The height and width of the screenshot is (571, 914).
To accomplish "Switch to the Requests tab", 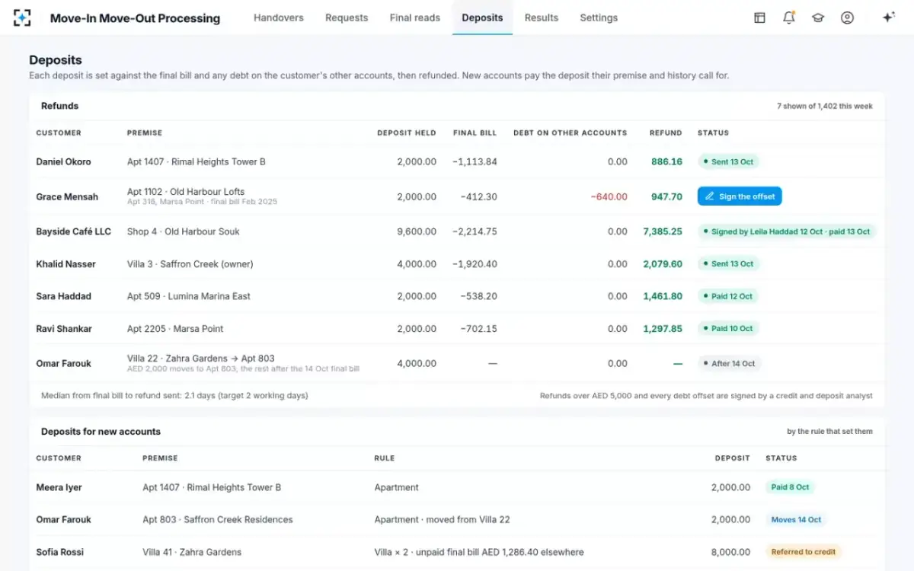I will (347, 18).
